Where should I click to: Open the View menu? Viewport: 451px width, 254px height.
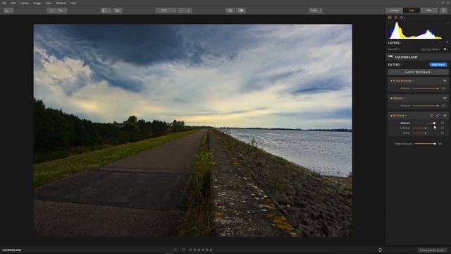click(49, 3)
